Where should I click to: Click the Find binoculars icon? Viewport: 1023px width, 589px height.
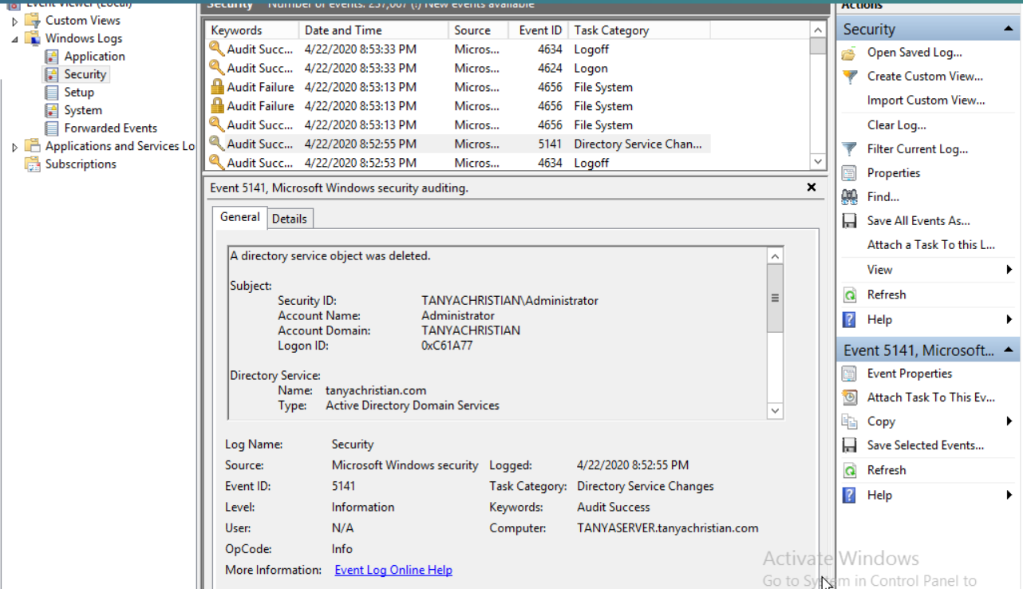[849, 197]
